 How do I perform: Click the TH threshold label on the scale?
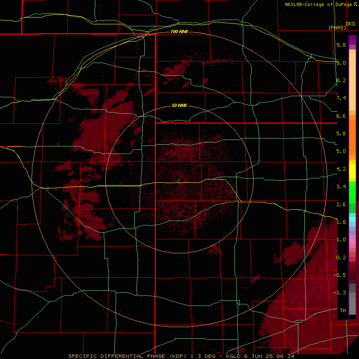(x=343, y=311)
